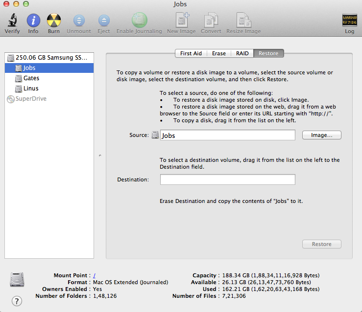Click the Owners Enabled value Yes
362x312 pixels.
(97, 289)
